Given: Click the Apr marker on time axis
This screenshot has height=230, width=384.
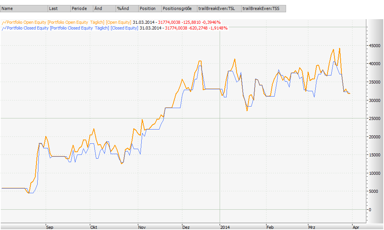Looking at the screenshot, I should click(356, 227).
